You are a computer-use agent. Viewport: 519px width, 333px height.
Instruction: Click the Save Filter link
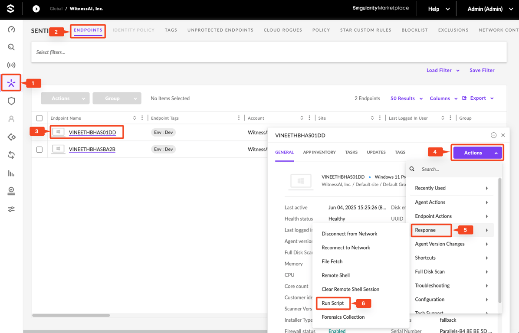[x=482, y=70]
